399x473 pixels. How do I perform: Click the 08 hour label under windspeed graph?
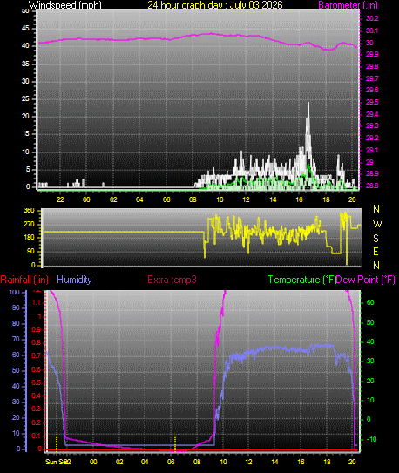193,199
